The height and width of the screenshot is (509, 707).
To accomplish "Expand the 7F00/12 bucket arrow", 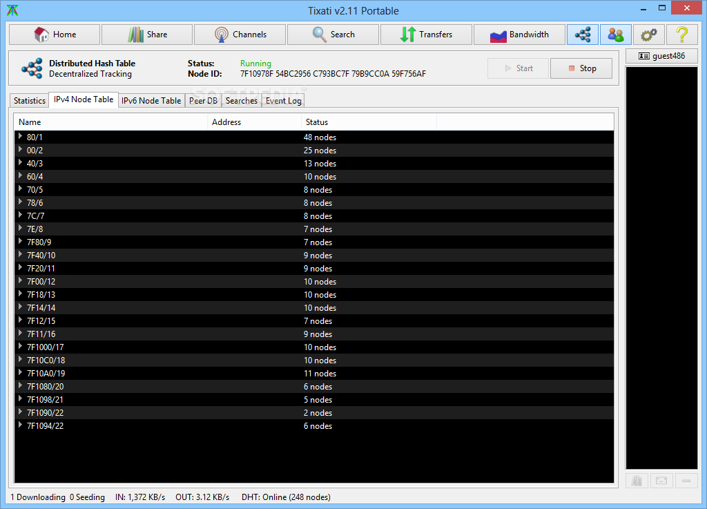I will click(20, 280).
